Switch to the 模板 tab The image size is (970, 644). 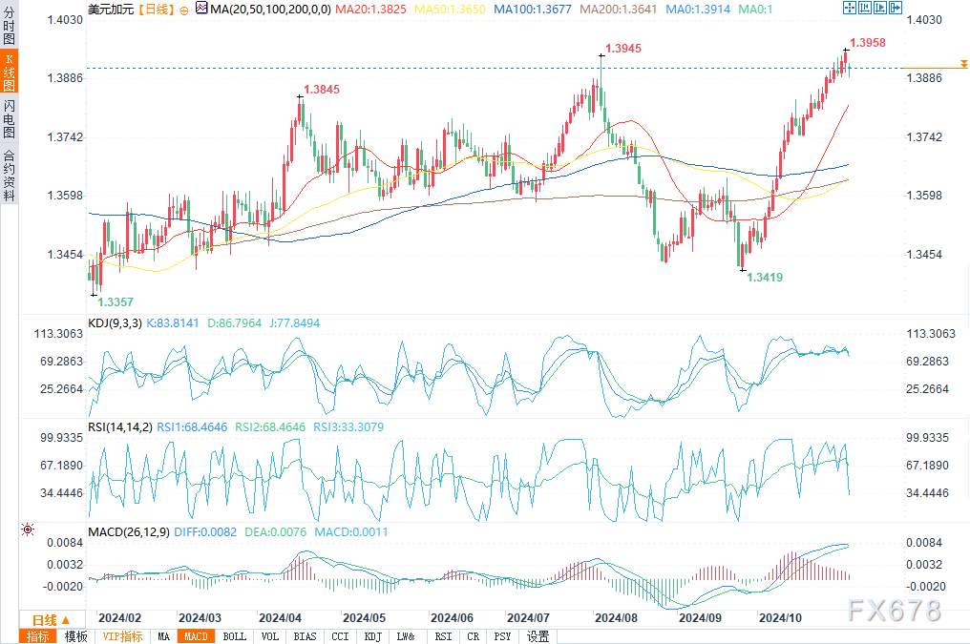(76, 636)
